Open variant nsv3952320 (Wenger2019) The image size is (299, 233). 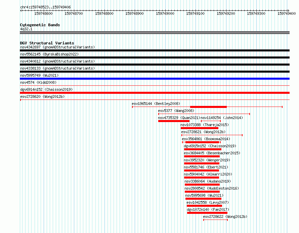click(x=207, y=160)
